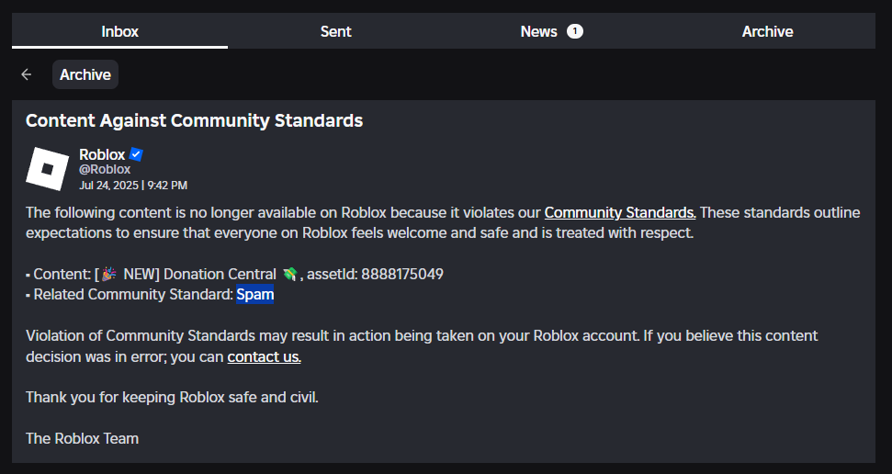Switch to the Inbox tab
Viewport: 892px width, 474px height.
[119, 31]
